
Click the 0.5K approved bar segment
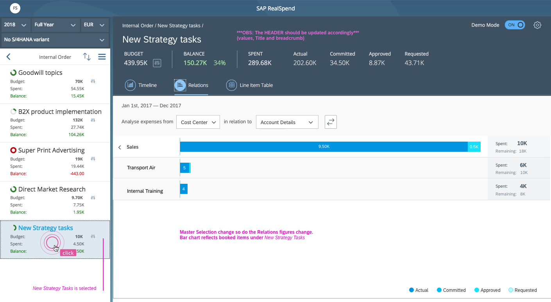(x=474, y=147)
